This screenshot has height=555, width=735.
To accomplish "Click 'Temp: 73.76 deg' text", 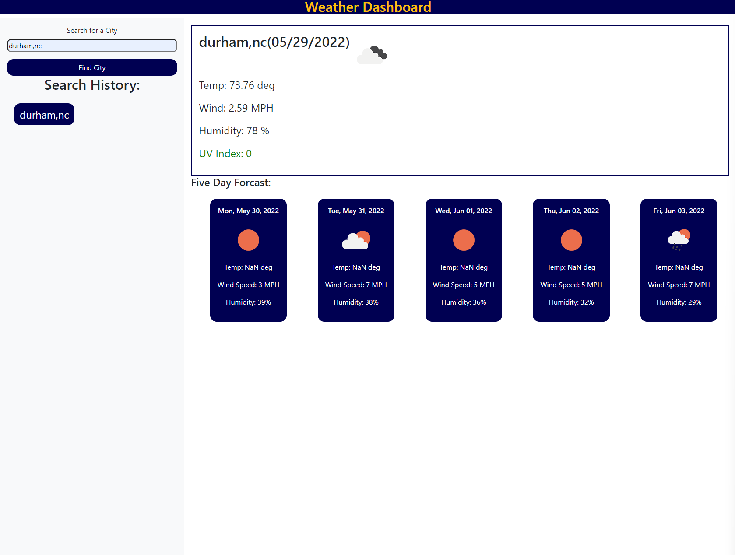I will tap(237, 85).
